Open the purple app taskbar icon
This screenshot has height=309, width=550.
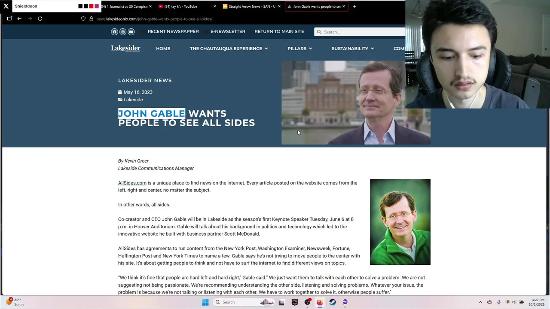tap(345, 302)
